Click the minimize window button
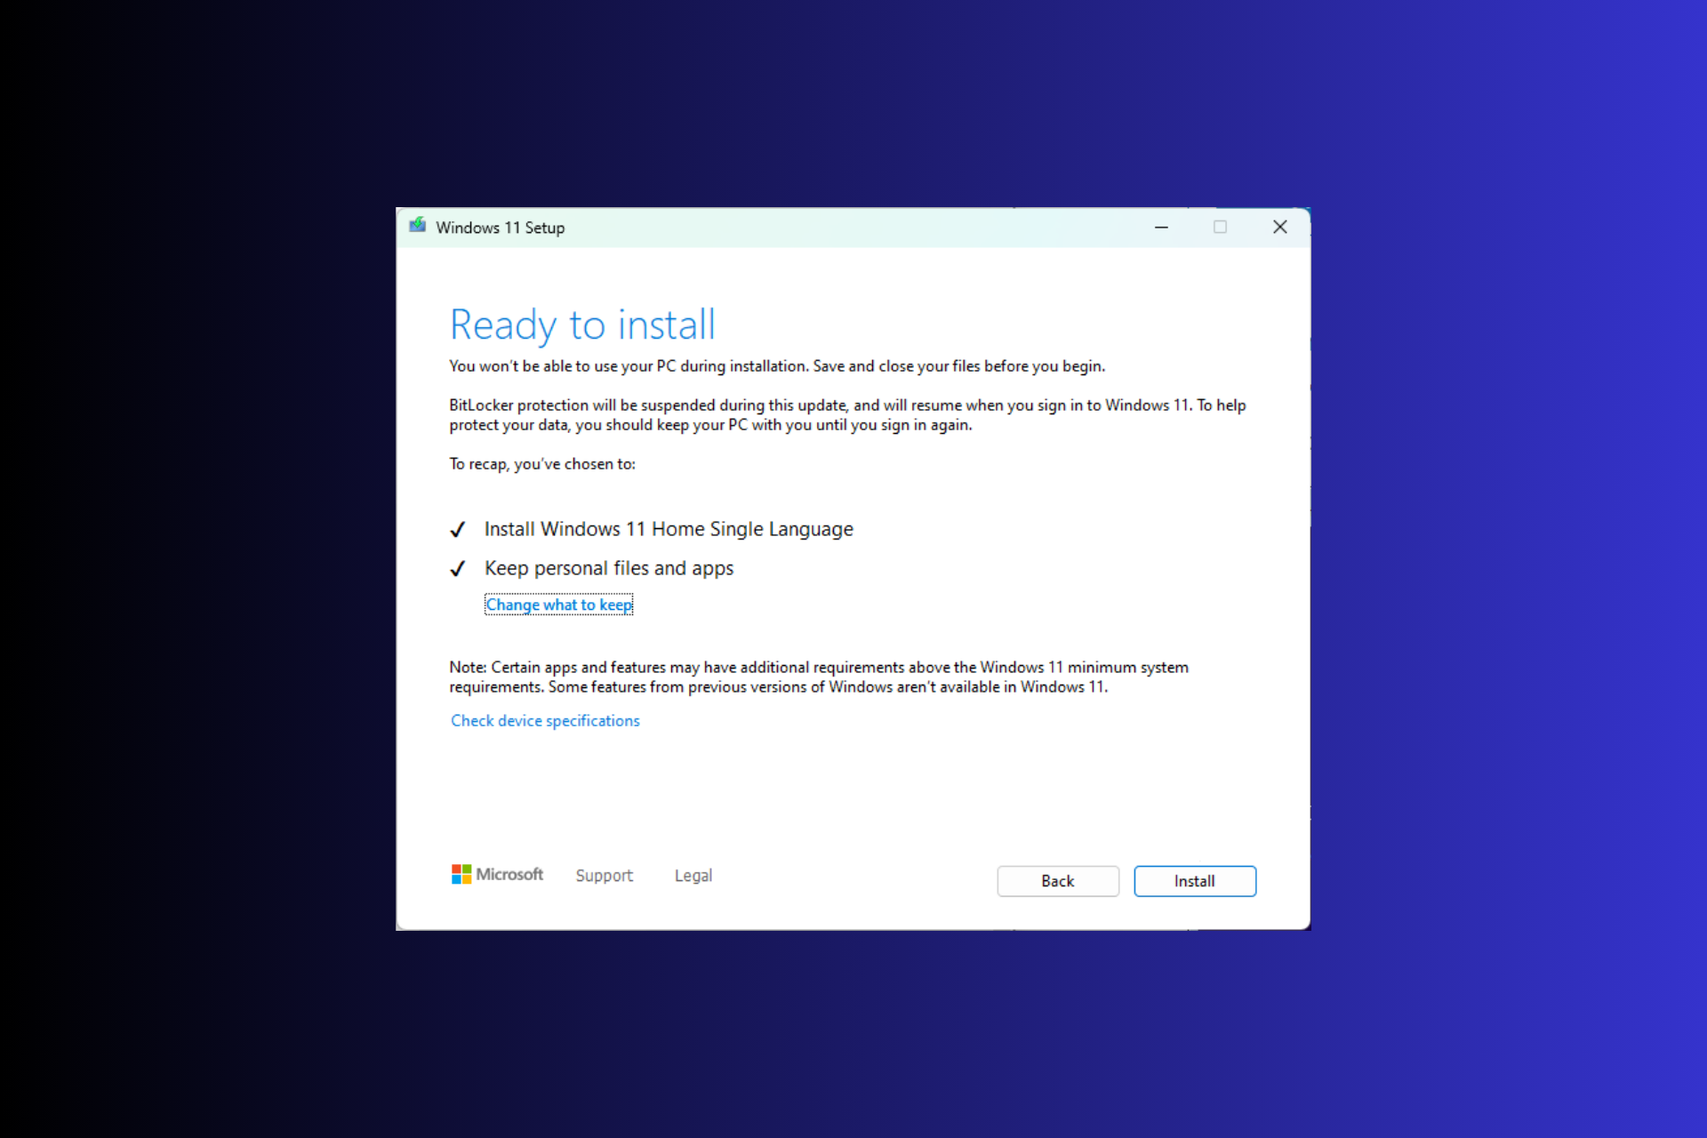The width and height of the screenshot is (1707, 1138). [1161, 228]
